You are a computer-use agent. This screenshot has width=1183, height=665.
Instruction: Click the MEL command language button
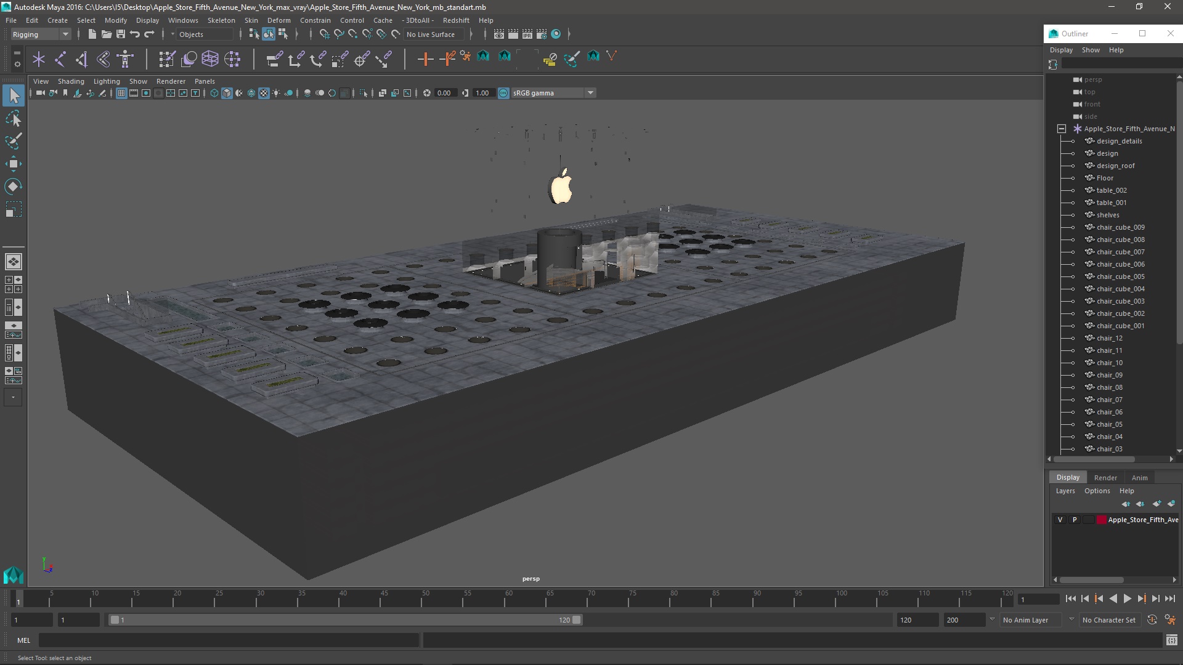click(x=23, y=640)
